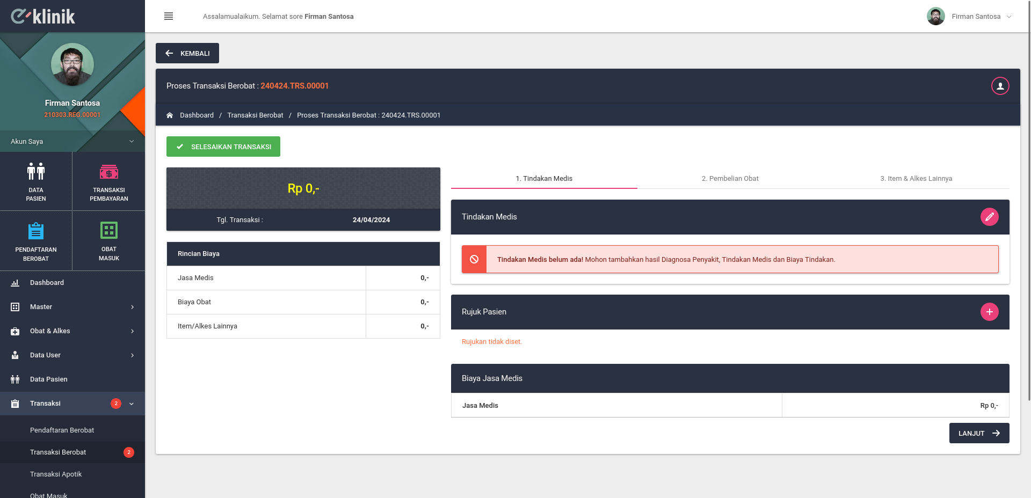Open the hamburger menu icon

[169, 16]
